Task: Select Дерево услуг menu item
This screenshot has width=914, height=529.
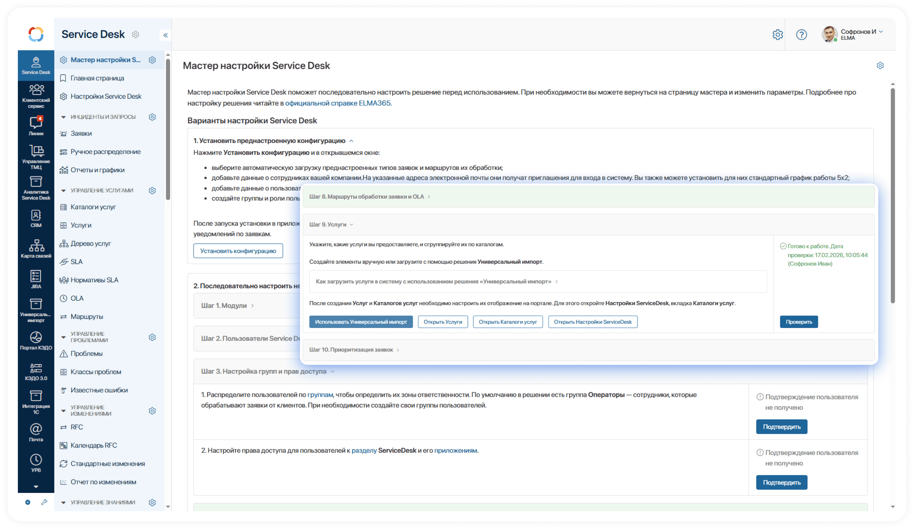Action: (x=91, y=244)
